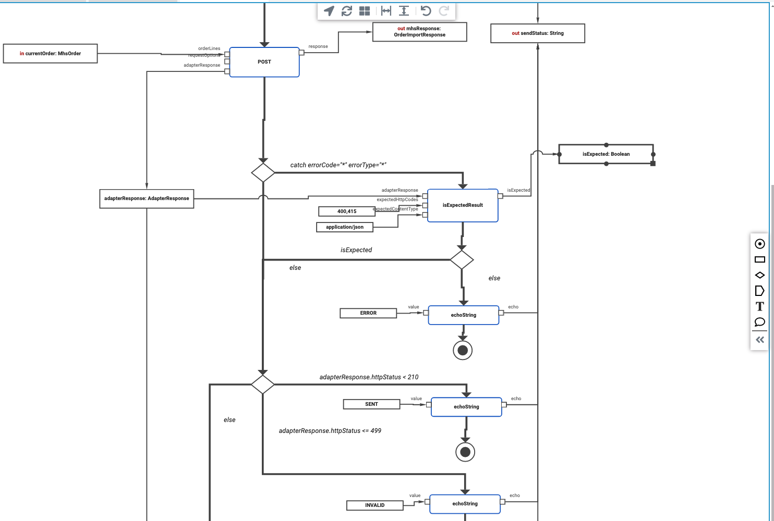Select the start node tool in the palette
Viewport: 774px width, 521px height.
coord(759,244)
